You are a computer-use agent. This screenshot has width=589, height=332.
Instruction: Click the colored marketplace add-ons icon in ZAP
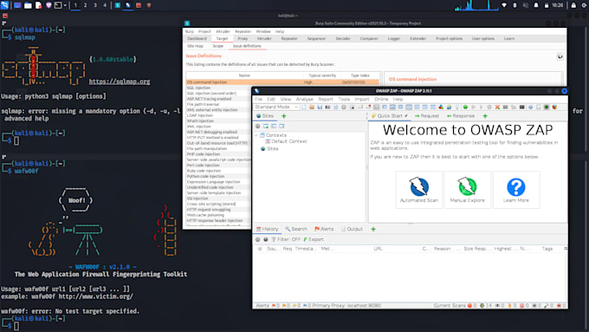pyautogui.click(x=441, y=107)
